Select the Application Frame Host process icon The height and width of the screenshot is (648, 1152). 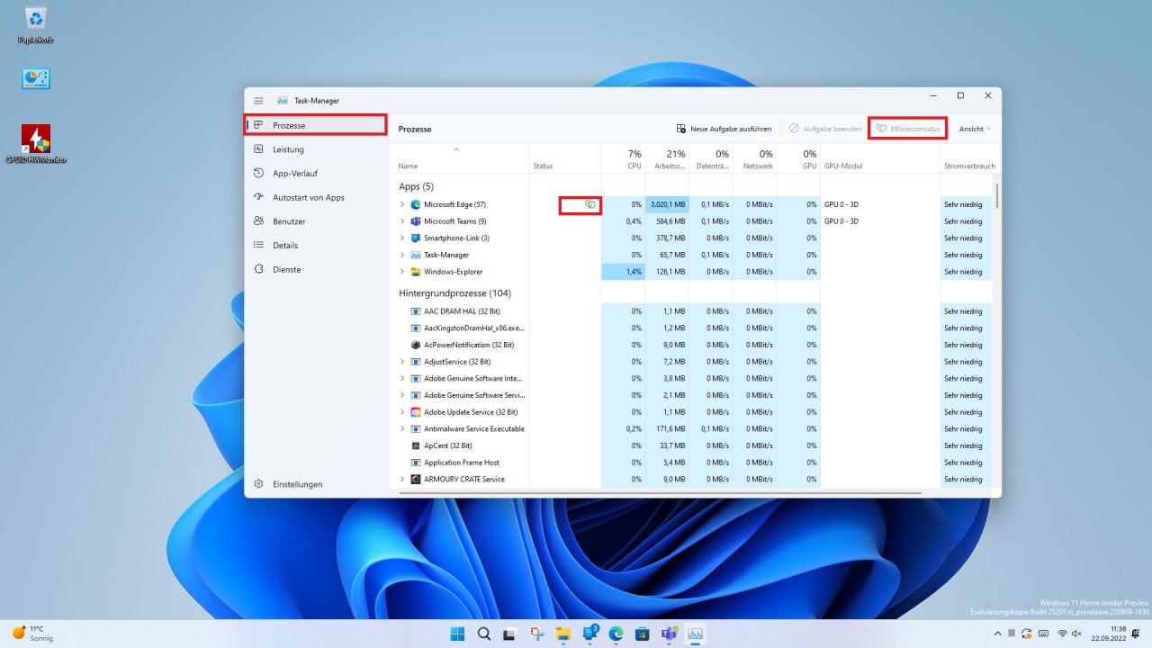(416, 463)
